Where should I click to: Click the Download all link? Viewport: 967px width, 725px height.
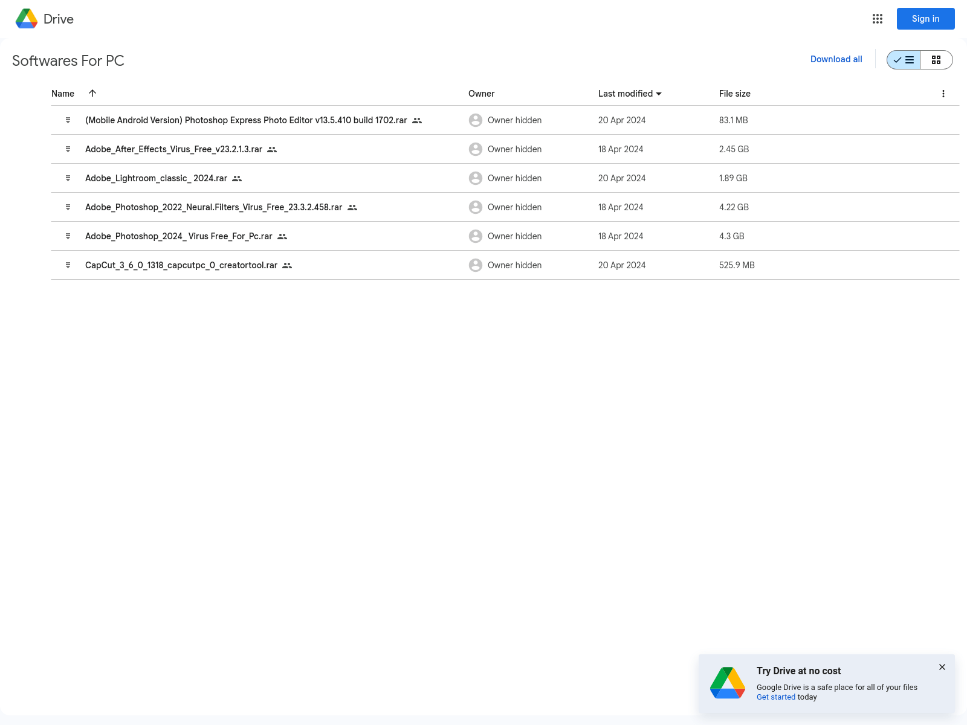pyautogui.click(x=836, y=59)
